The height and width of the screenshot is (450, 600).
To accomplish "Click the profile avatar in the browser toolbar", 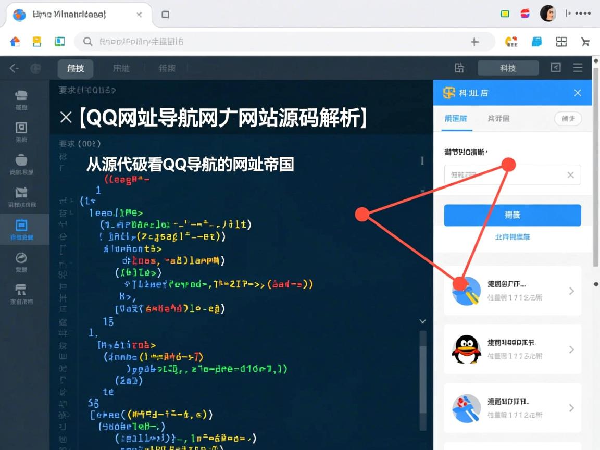I will [548, 13].
